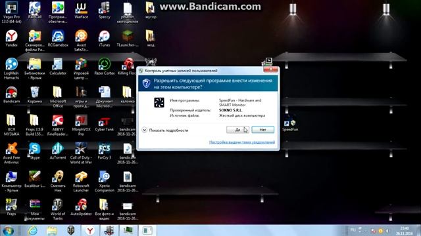Select the ремонт мотоциклов document icon
The width and height of the screenshot is (421, 236).
pos(127,12)
